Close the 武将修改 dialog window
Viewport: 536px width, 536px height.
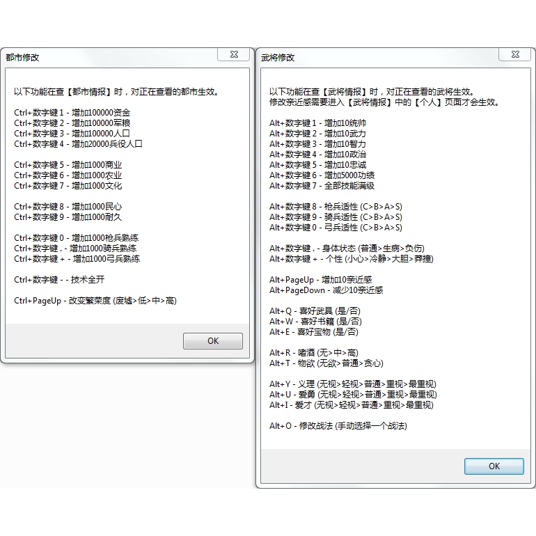coord(515,54)
